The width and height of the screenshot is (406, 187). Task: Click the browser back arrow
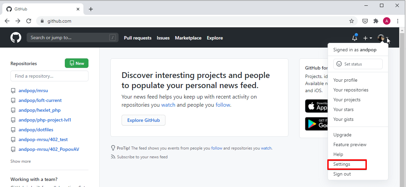point(7,21)
